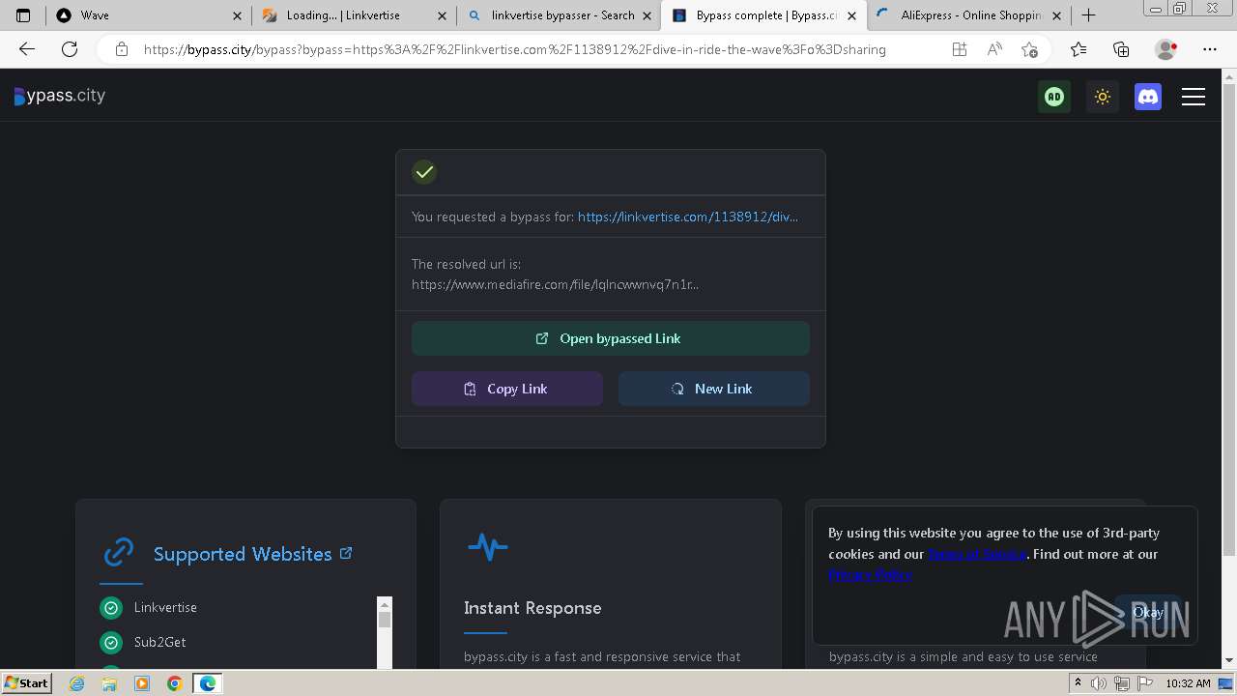Open File Explorer from taskbar
1237x696 pixels.
click(109, 683)
